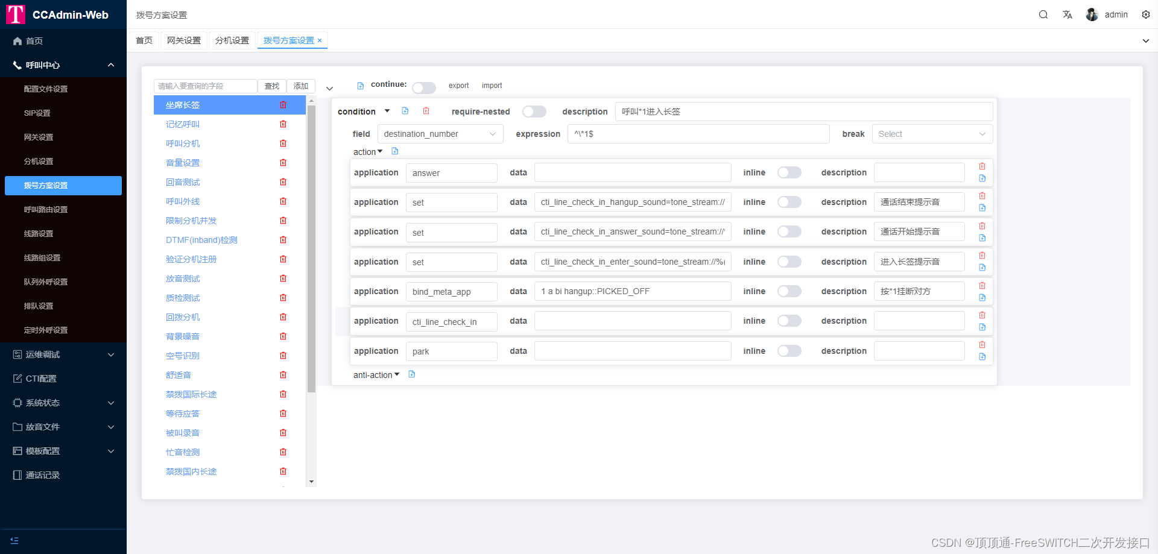Enable the require-nested toggle
The width and height of the screenshot is (1158, 554).
point(534,112)
